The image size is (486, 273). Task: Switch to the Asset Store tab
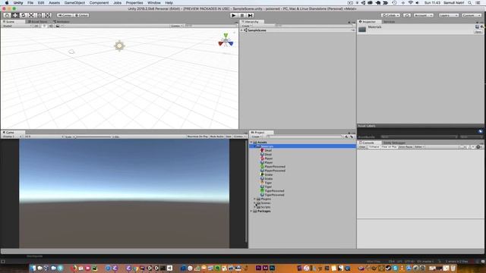click(38, 22)
